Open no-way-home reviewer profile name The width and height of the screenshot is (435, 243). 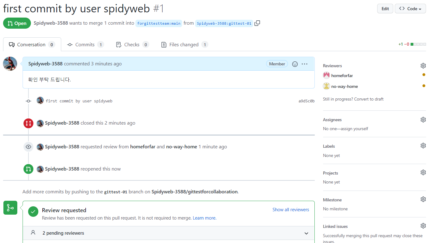coord(344,86)
